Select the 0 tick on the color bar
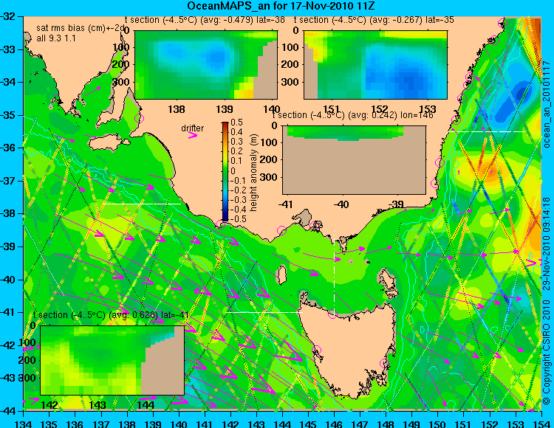 tap(233, 170)
